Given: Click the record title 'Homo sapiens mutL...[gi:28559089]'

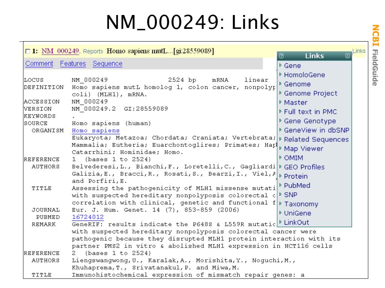Looking at the screenshot, I should (x=160, y=51).
